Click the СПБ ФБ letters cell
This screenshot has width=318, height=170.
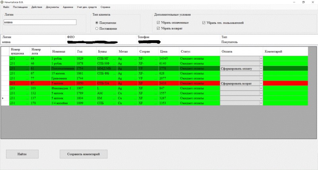click(x=107, y=73)
